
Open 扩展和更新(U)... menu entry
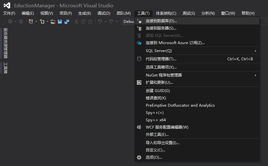coord(197,83)
